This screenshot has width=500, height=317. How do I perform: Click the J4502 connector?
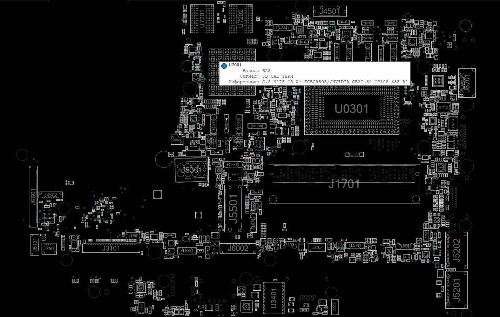[50, 195]
